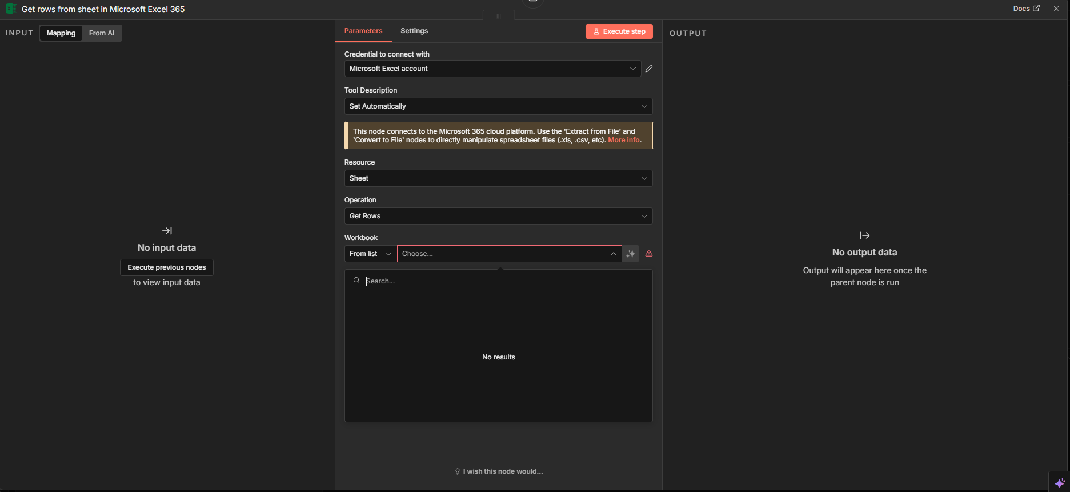This screenshot has height=492, width=1070.
Task: Click the red warning triangle icon
Action: (649, 254)
